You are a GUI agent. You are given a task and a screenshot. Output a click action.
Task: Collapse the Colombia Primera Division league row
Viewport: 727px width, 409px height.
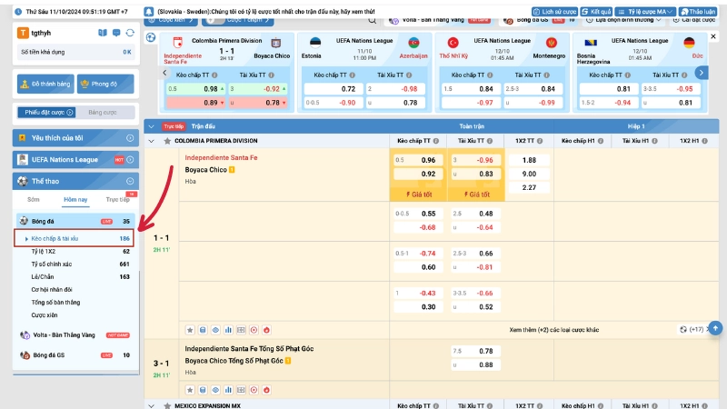[152, 142]
